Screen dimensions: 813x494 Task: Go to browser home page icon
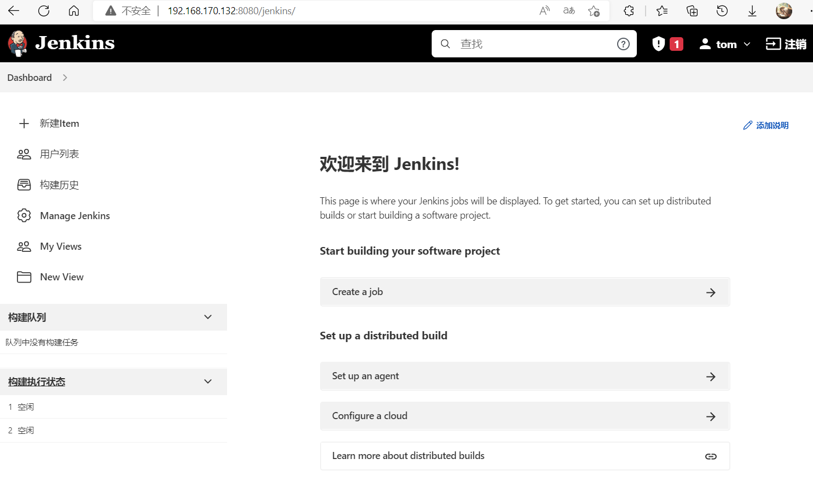click(x=74, y=11)
